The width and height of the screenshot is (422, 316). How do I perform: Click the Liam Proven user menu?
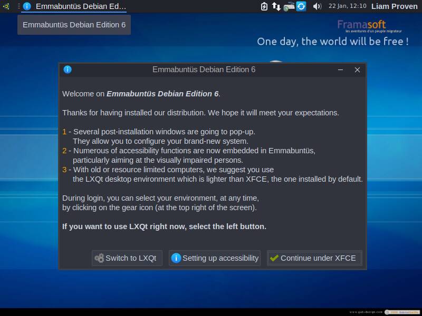click(394, 6)
